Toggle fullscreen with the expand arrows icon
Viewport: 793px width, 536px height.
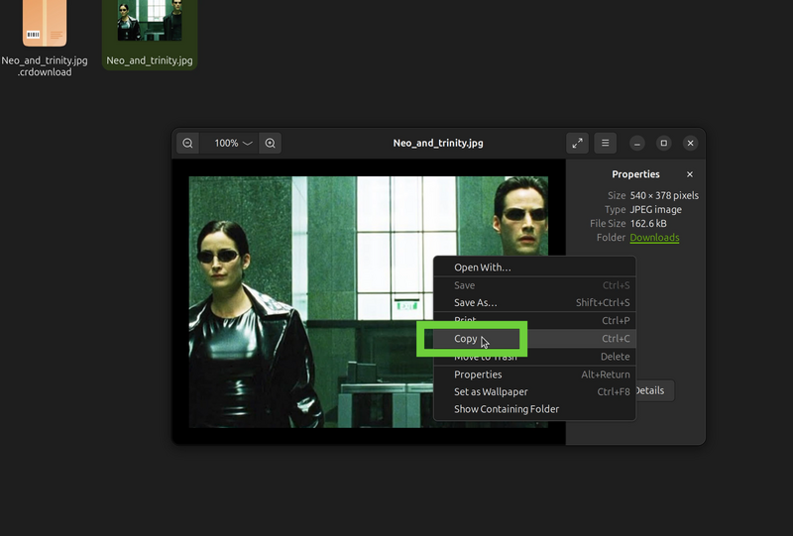[578, 144]
